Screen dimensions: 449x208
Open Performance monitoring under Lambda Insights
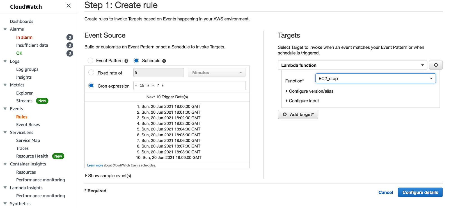coord(40,196)
